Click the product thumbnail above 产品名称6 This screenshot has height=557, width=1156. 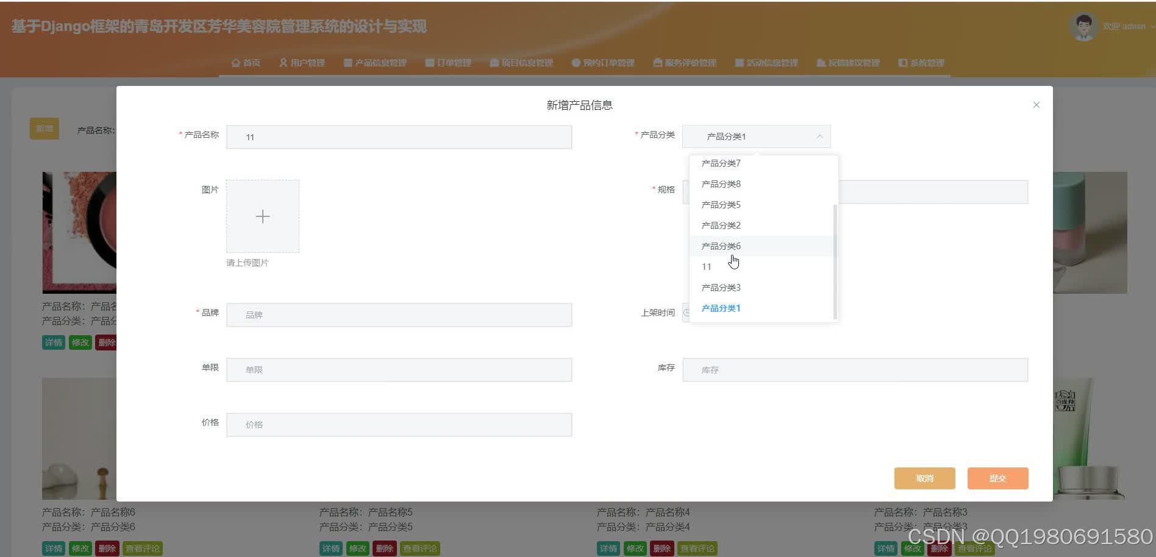(79, 439)
